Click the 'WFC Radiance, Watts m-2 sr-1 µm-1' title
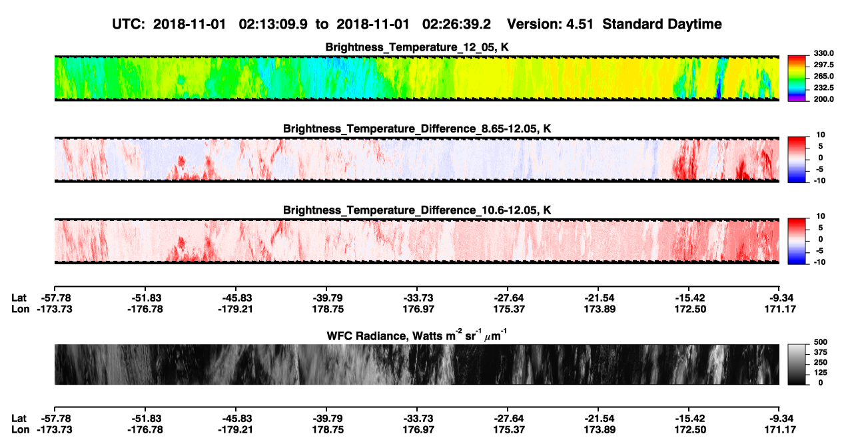This screenshot has width=866, height=444. tap(417, 335)
